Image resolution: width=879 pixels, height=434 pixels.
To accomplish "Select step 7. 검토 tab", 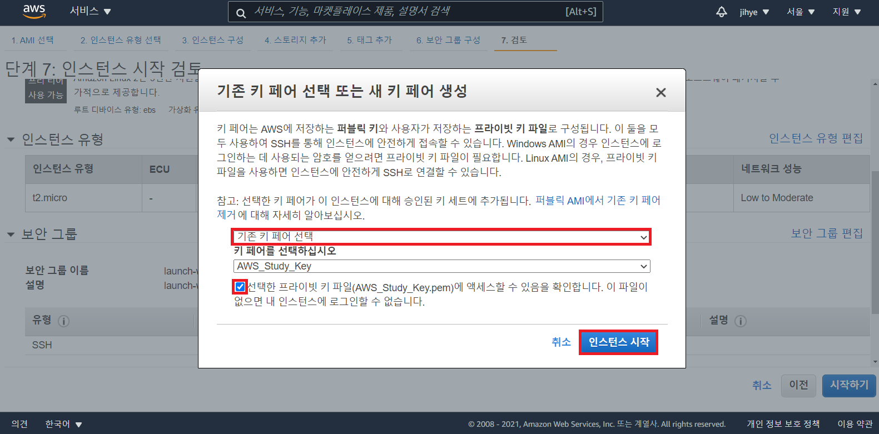I will (x=514, y=40).
